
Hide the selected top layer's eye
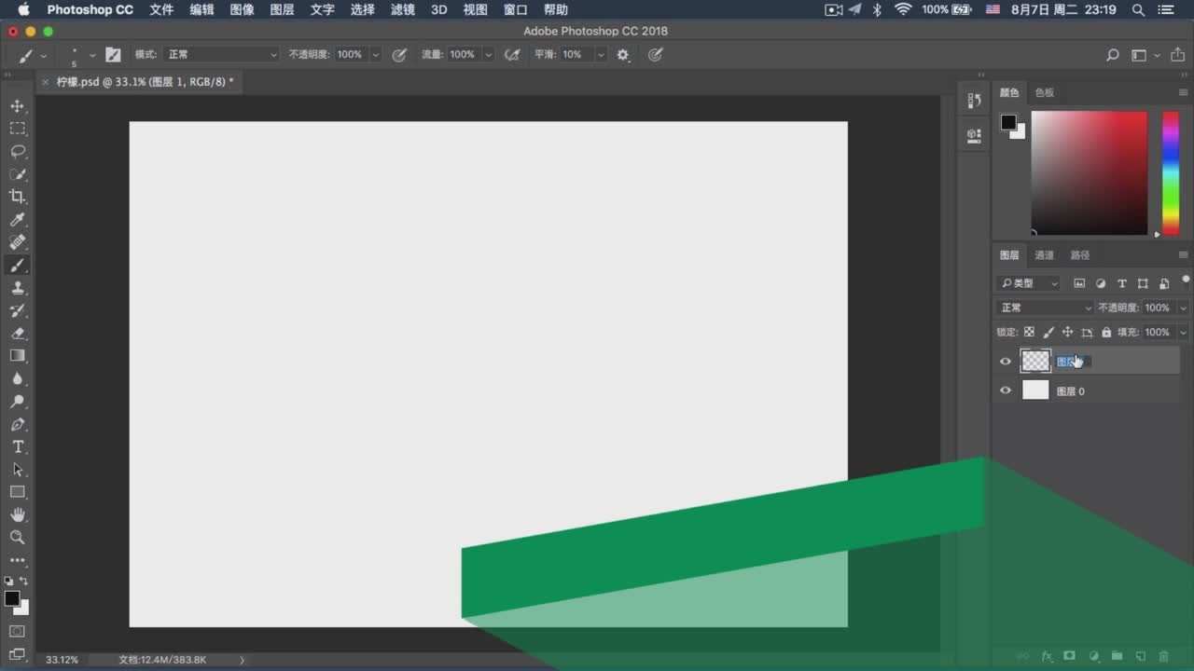pos(1006,362)
